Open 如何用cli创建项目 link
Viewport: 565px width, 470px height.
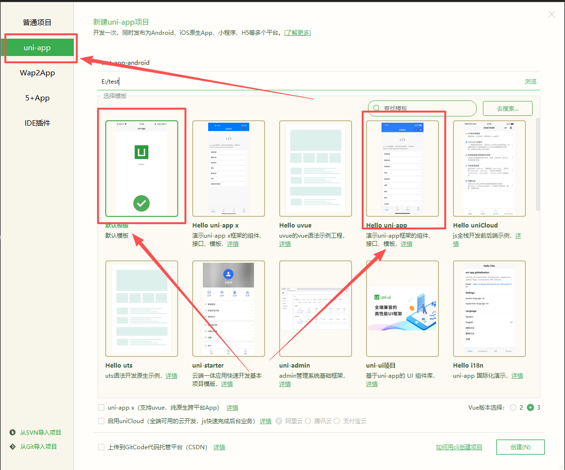coord(459,447)
